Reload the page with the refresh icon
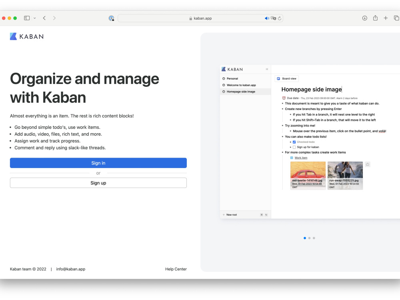This screenshot has width=400, height=300. coord(280,18)
